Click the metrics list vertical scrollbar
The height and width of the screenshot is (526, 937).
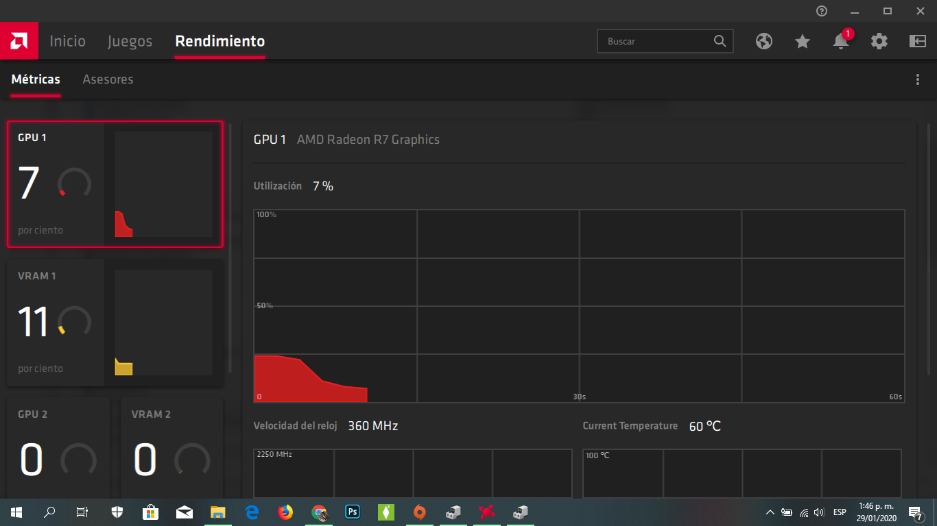[x=230, y=248]
